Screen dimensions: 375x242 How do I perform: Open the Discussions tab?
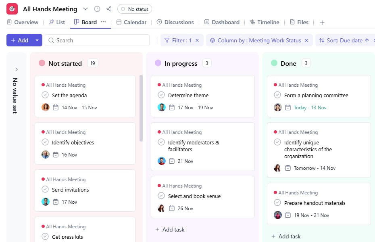pyautogui.click(x=175, y=22)
